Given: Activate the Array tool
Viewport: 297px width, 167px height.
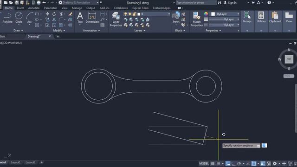Looking at the screenshot, I should coord(61,25).
